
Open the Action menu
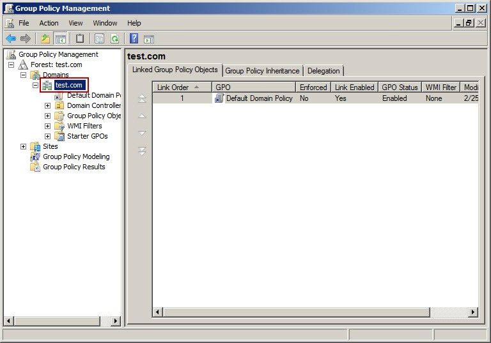(49, 23)
